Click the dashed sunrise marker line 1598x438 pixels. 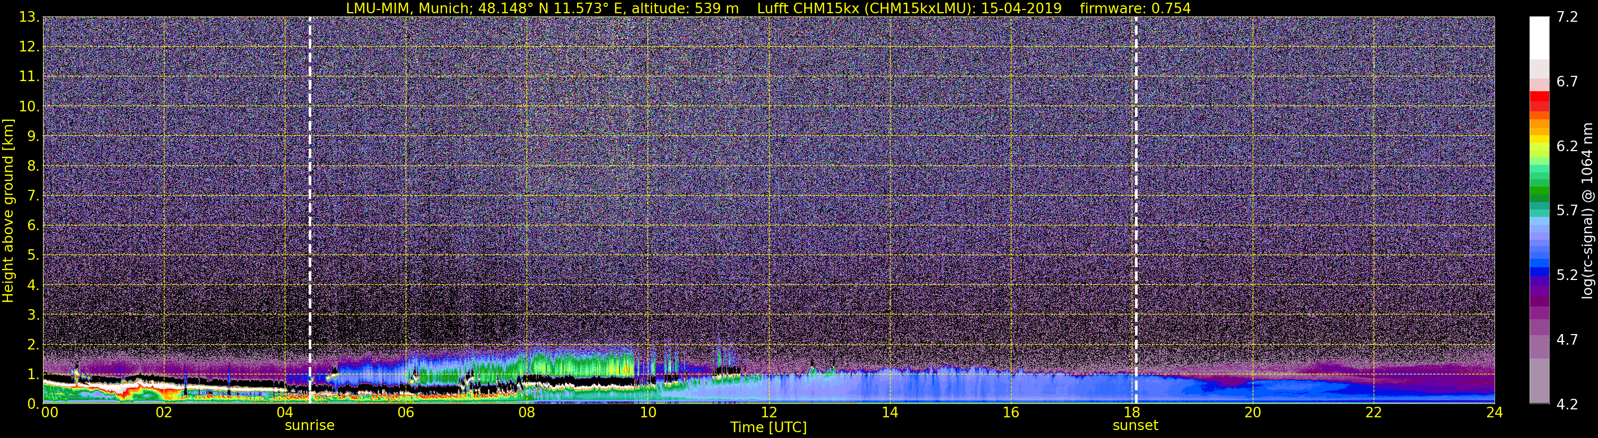click(x=310, y=209)
